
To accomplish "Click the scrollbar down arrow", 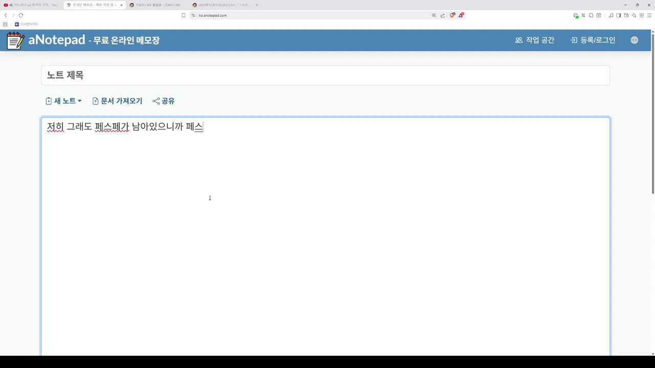I will click(x=652, y=354).
